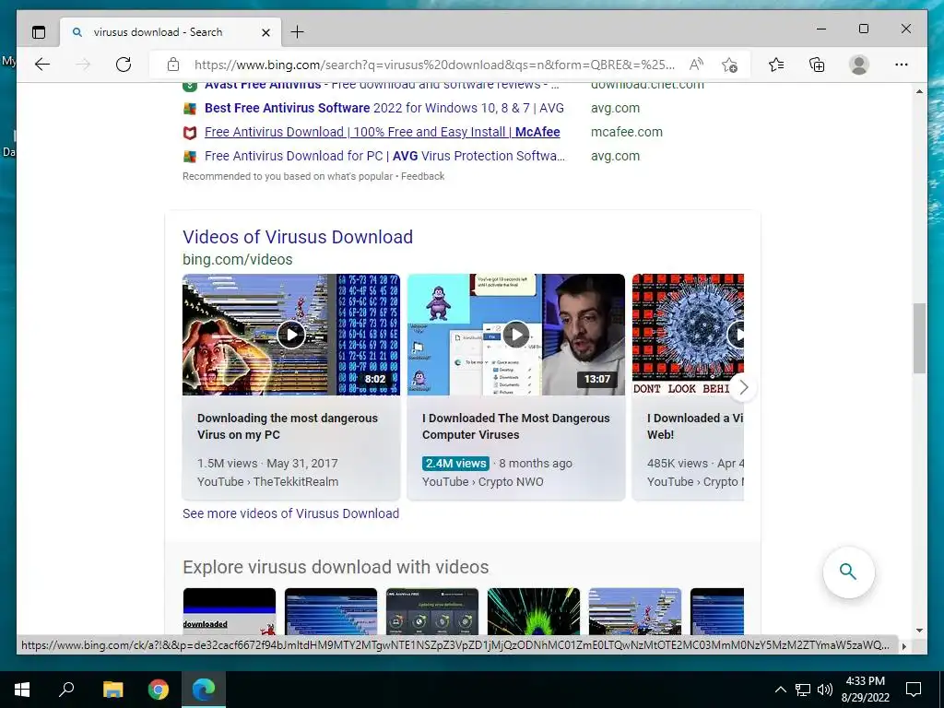Open the volume speaker tray icon
The image size is (944, 708).
coord(825,690)
